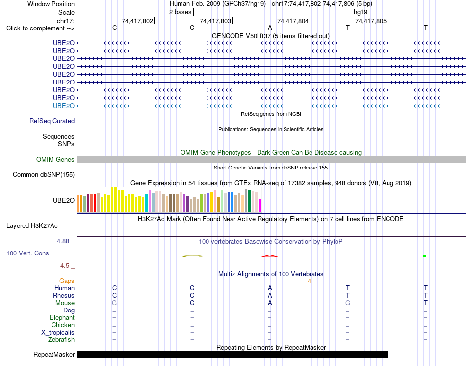The width and height of the screenshot is (466, 366).
Task: Click the Common dbSNP(155) label
Action: [x=43, y=175]
